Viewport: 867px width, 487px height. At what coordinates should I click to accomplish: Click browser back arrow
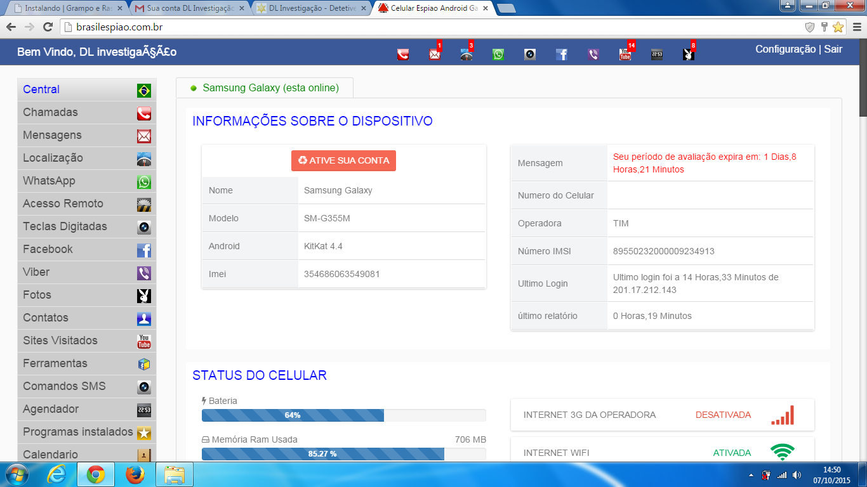11,27
